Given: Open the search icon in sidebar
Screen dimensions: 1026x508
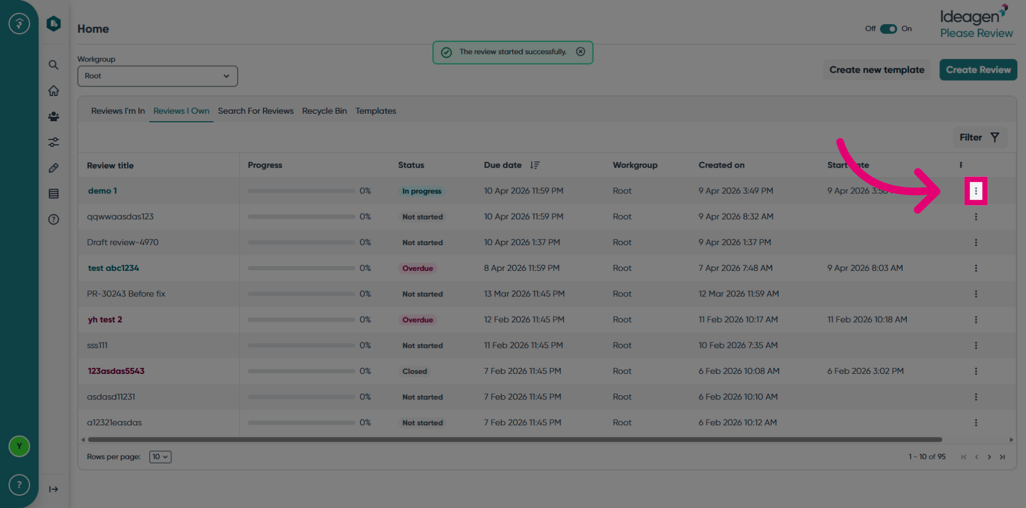Looking at the screenshot, I should pyautogui.click(x=53, y=65).
